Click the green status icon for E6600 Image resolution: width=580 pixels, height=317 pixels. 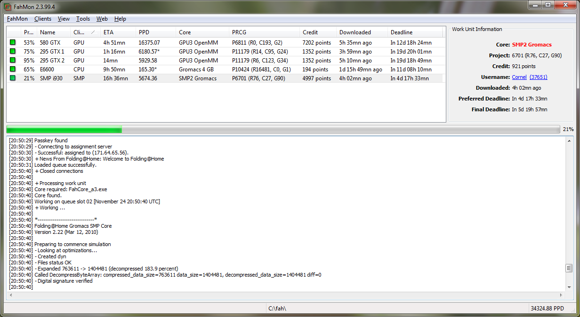click(x=13, y=70)
